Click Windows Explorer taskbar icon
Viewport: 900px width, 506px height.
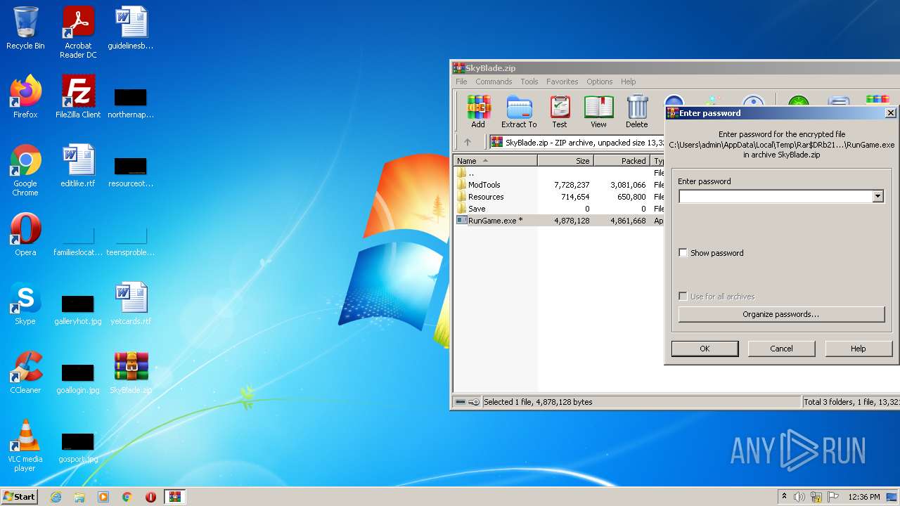(x=79, y=497)
